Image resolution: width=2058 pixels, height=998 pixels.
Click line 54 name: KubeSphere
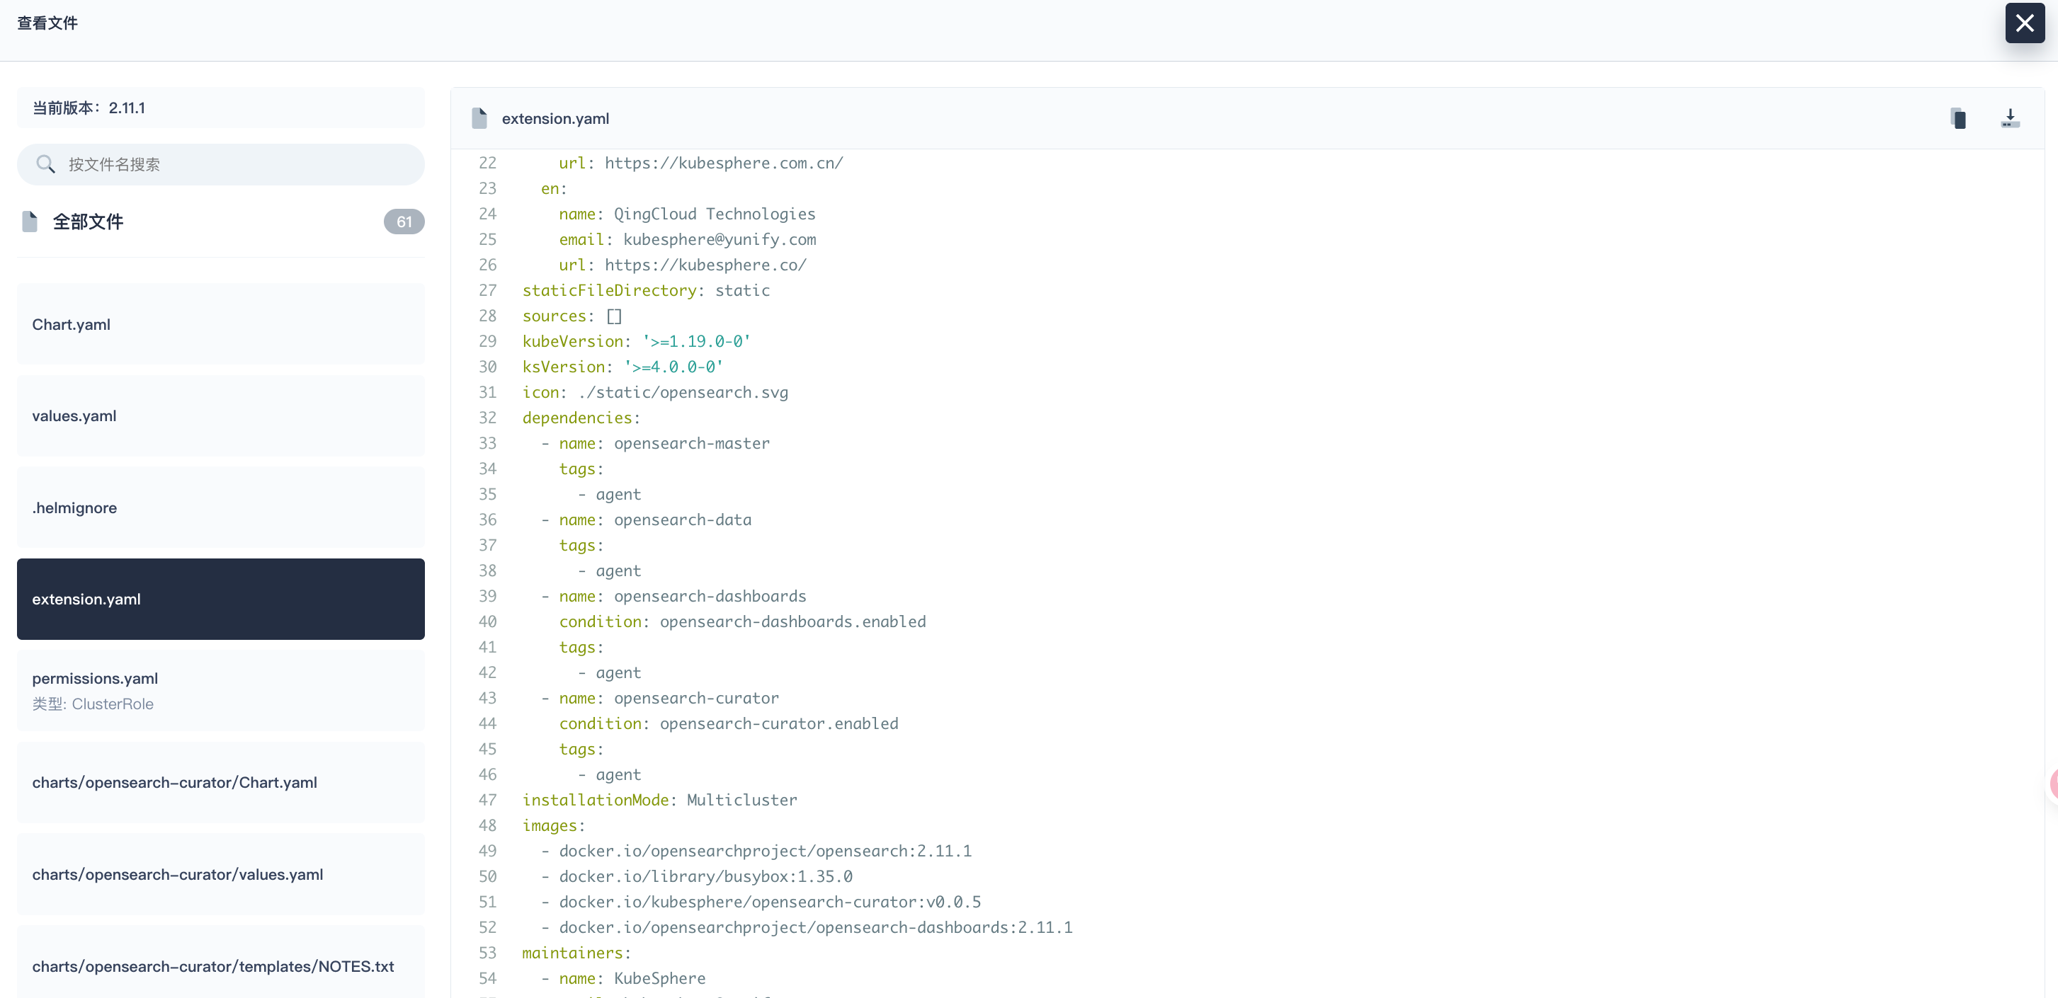pyautogui.click(x=632, y=979)
